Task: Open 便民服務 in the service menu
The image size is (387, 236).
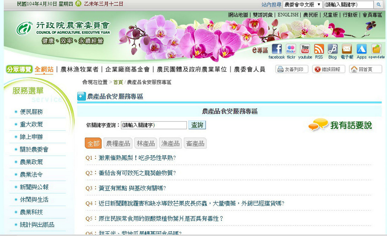Action: point(31,112)
